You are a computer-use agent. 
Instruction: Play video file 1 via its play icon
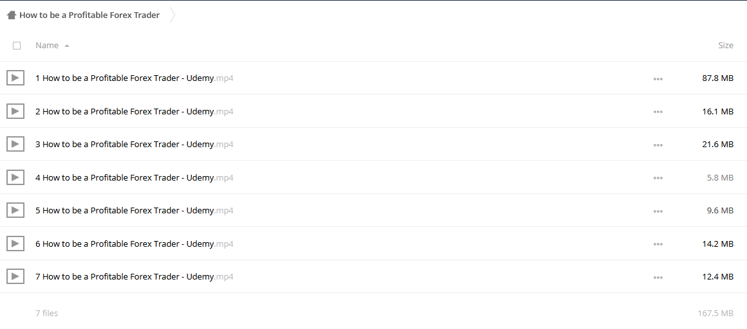point(15,78)
